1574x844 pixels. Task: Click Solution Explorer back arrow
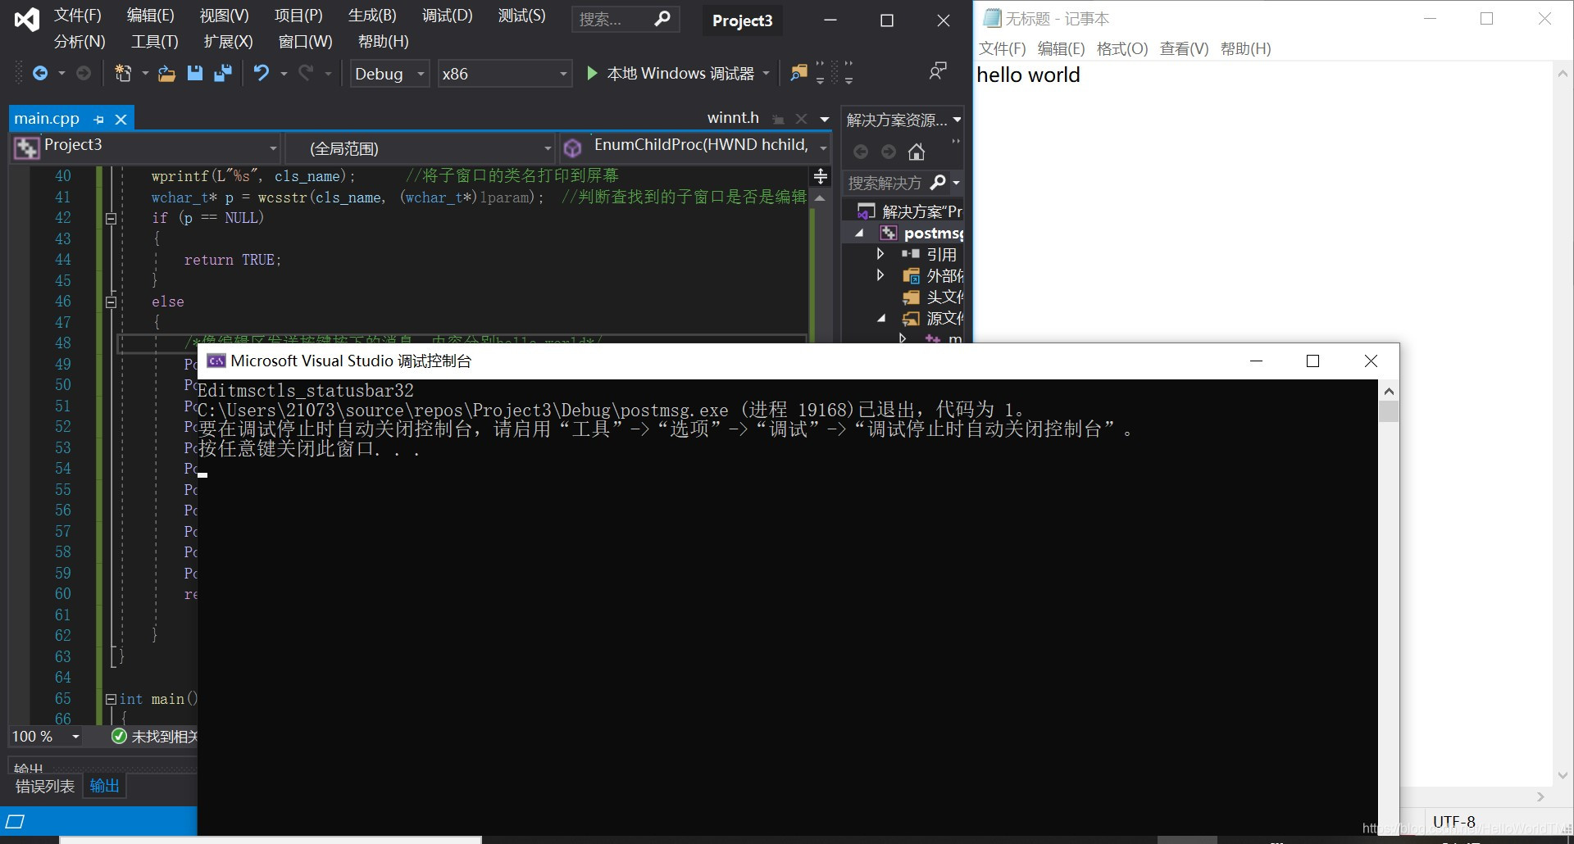(x=861, y=152)
